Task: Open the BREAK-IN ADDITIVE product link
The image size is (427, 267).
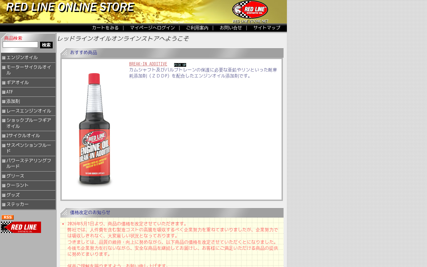Action: click(148, 64)
